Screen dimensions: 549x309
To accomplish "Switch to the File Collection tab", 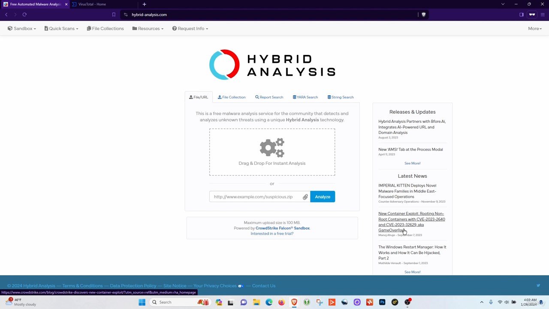I will tap(232, 97).
